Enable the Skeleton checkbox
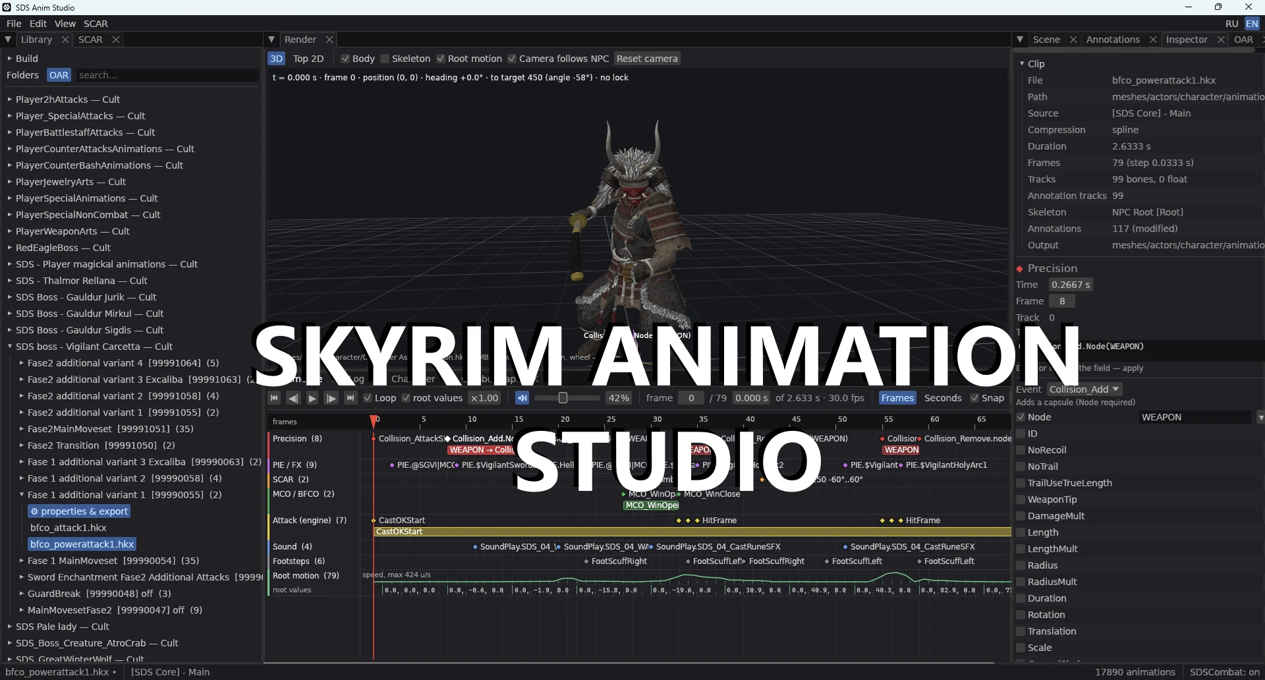 pos(385,59)
